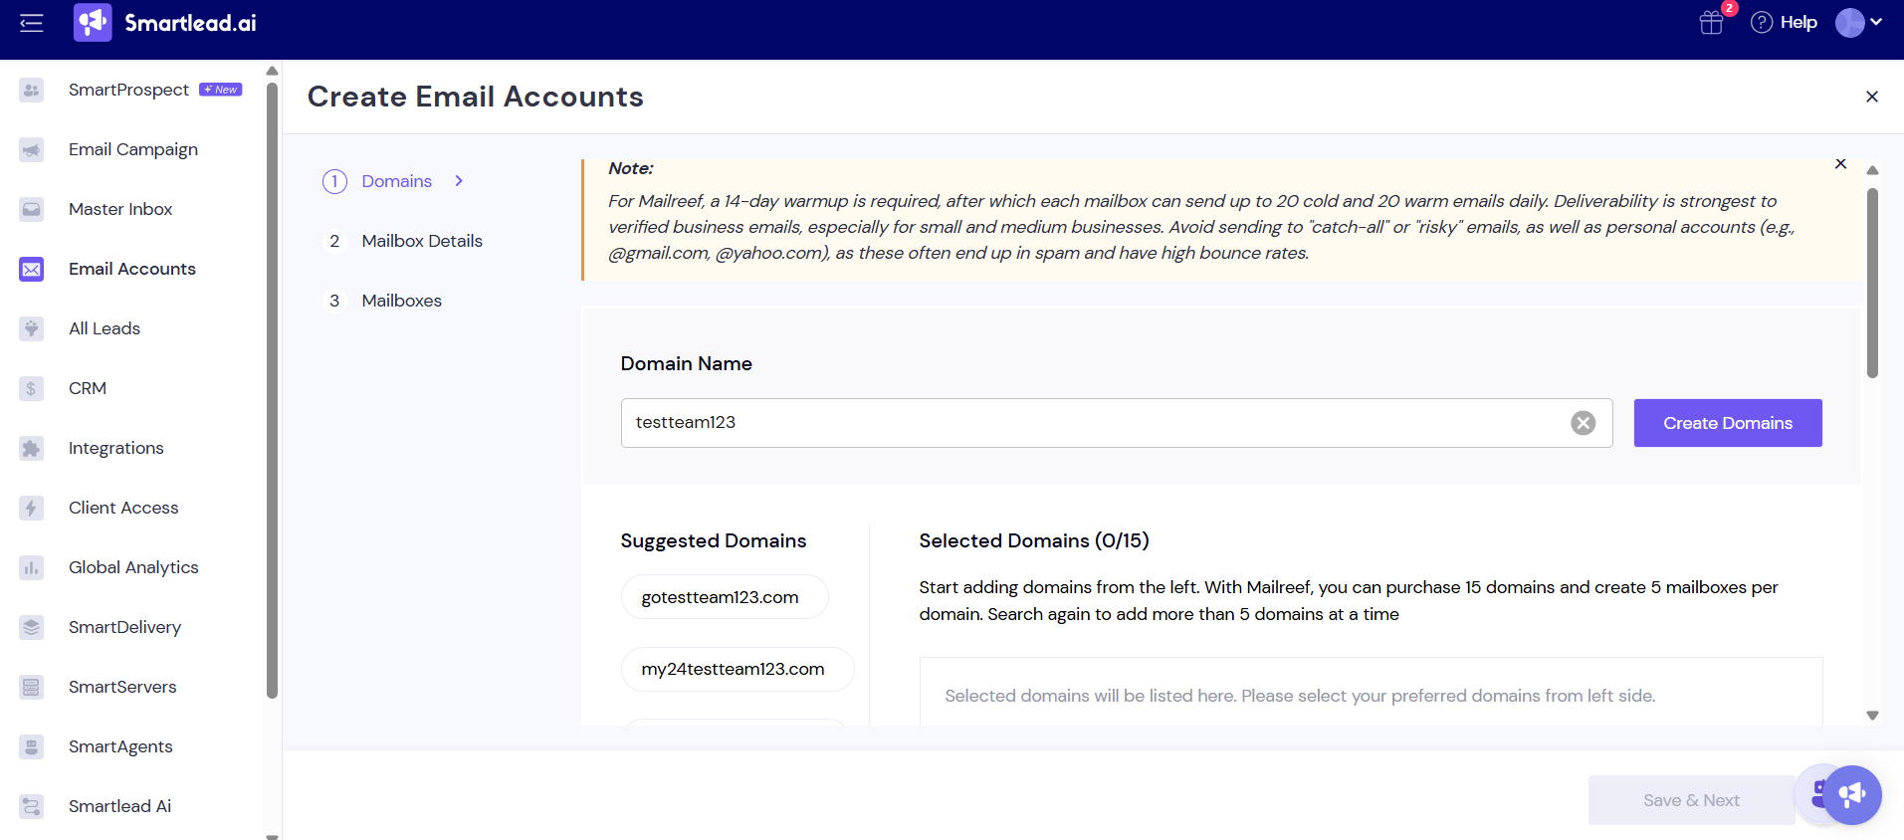This screenshot has height=840, width=1904.
Task: Close the Create Email Accounts dialog
Action: click(1872, 97)
